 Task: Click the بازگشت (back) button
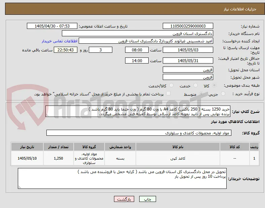[124, 199]
